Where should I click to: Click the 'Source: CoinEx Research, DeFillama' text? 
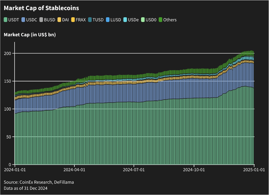click(39, 182)
